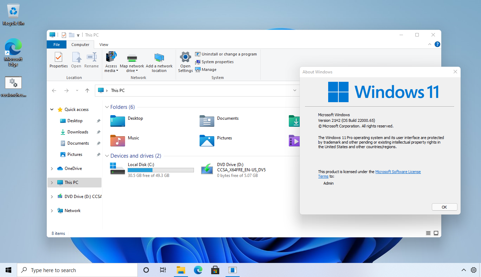Open Microsoft Store from the taskbar
Viewport: 481px width, 277px height.
(215, 270)
